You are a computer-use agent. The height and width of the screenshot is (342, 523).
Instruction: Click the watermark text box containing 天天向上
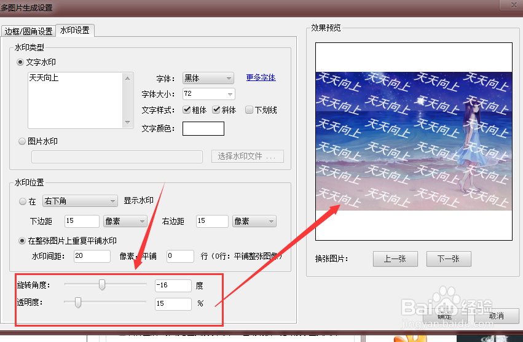(x=76, y=100)
